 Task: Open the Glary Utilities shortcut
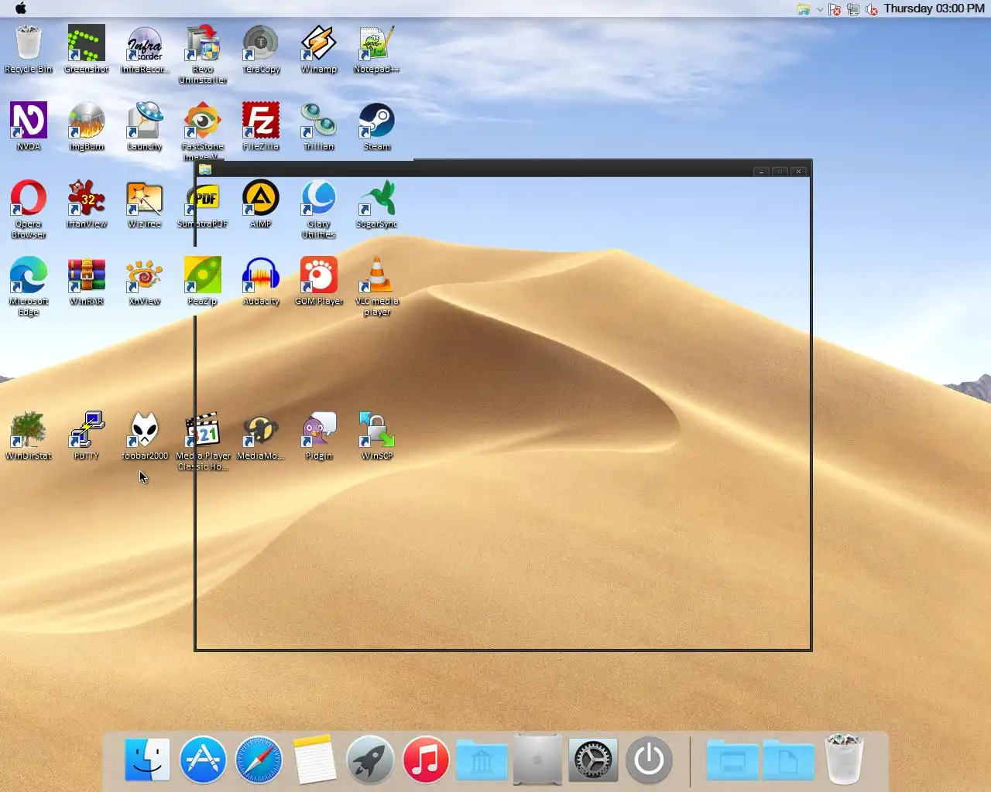319,209
